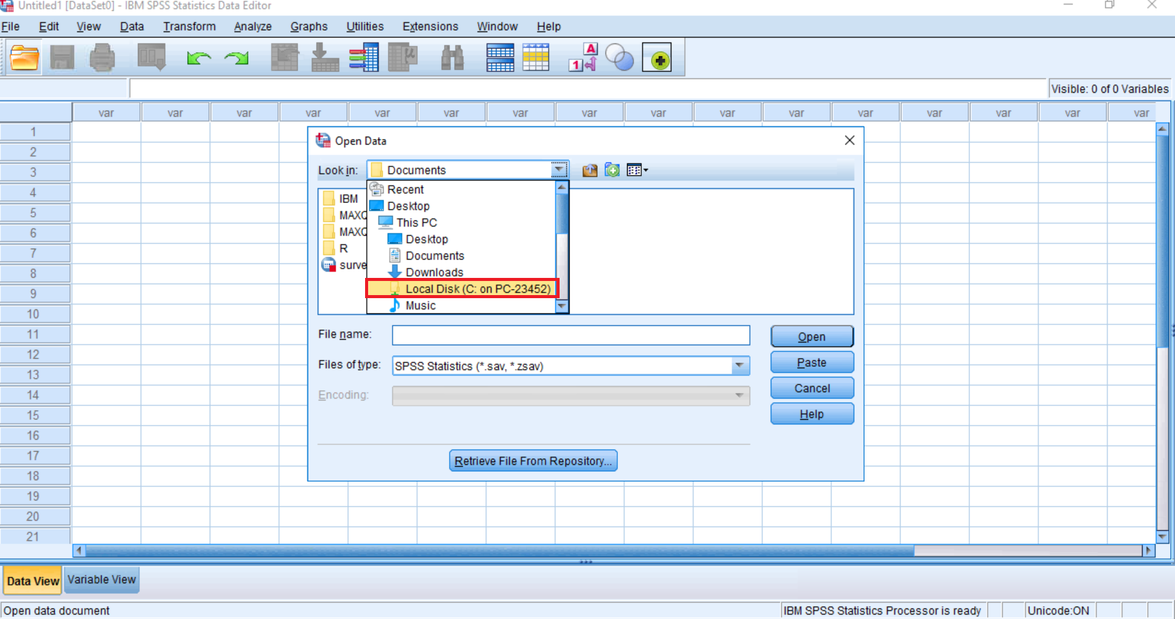Open the File menu
The height and width of the screenshot is (619, 1175).
click(10, 26)
